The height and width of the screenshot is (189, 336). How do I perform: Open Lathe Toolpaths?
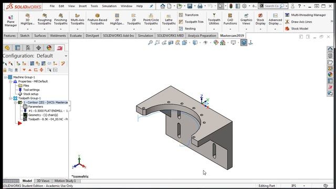(x=169, y=20)
